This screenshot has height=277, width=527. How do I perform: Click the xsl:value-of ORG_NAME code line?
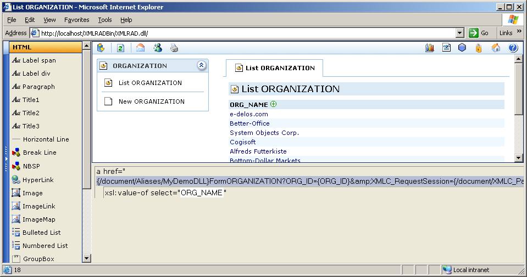(x=165, y=193)
